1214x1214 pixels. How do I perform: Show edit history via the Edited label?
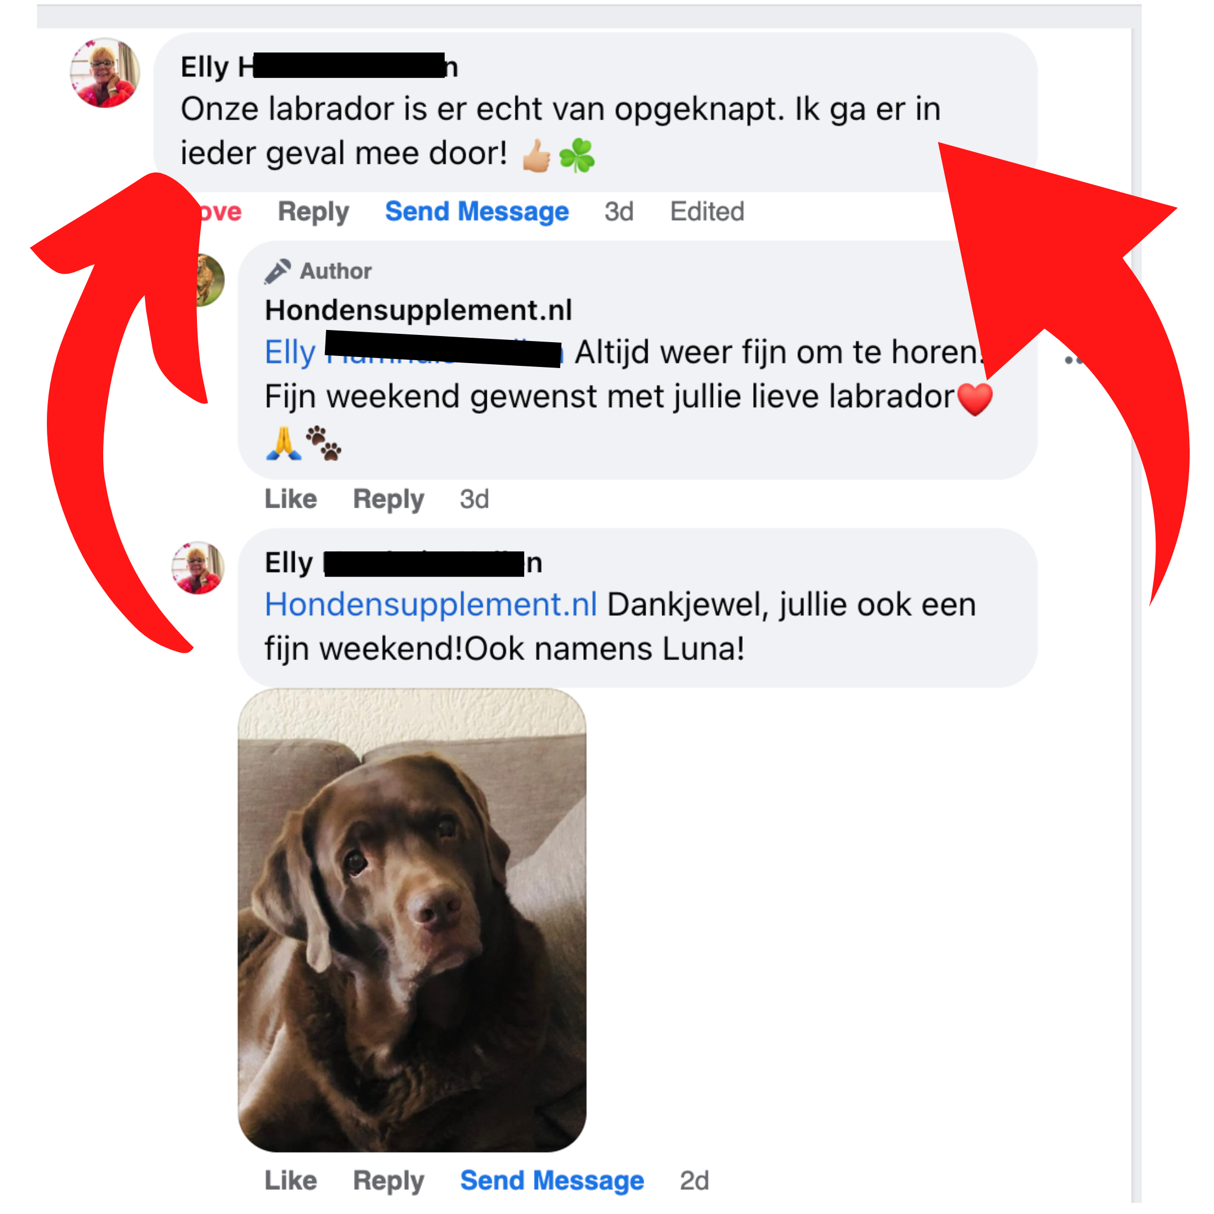click(707, 212)
